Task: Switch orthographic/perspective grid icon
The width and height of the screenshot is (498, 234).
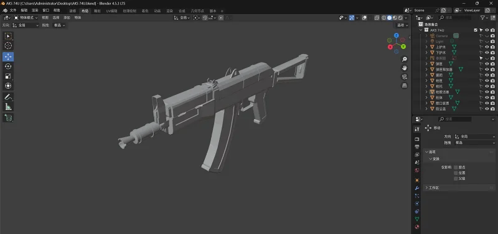Action: [404, 85]
